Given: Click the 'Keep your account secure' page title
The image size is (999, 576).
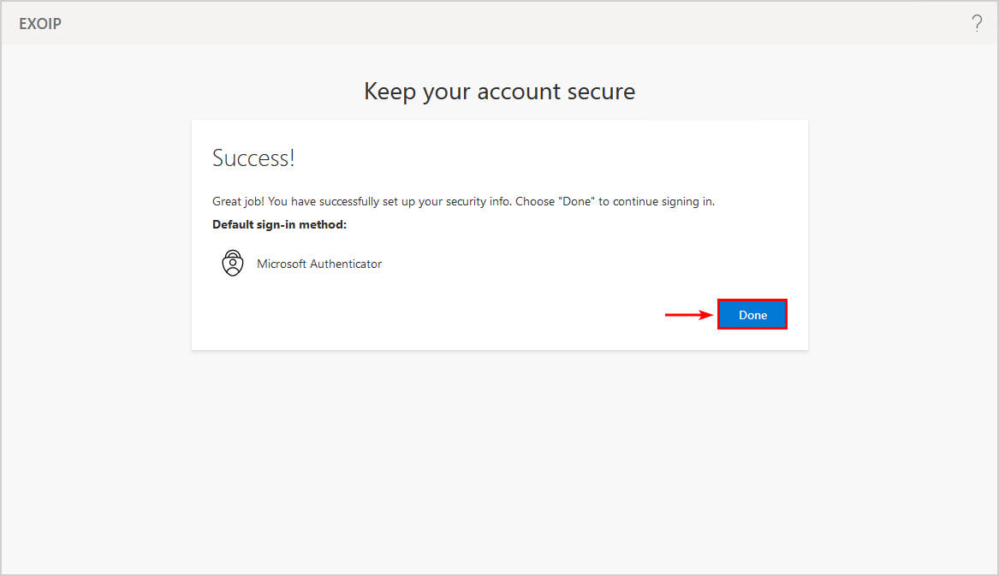Looking at the screenshot, I should click(499, 91).
